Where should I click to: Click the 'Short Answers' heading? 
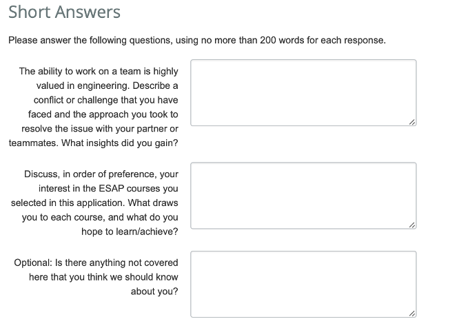(65, 12)
